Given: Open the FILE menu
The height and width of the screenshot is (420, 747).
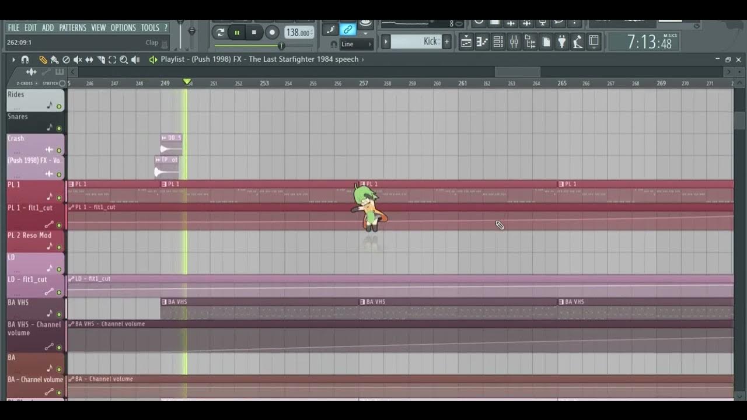Looking at the screenshot, I should [x=13, y=27].
